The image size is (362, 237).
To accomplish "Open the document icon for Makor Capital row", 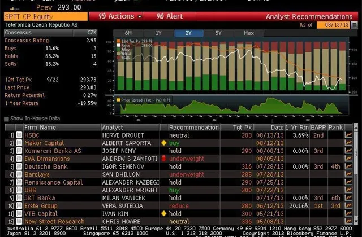I will click(x=19, y=143).
